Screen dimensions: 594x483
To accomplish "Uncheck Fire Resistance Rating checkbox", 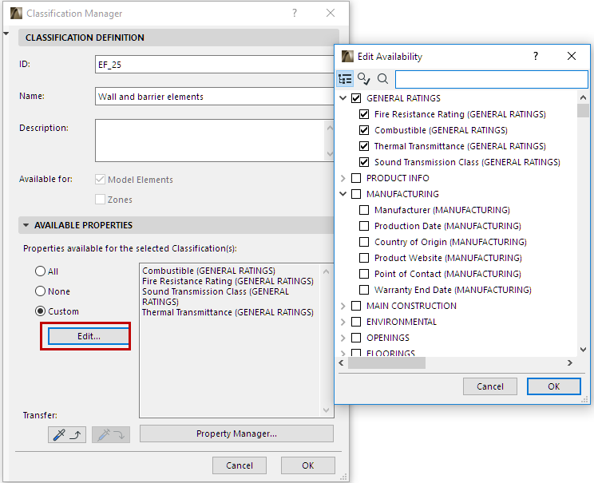I will (x=364, y=114).
